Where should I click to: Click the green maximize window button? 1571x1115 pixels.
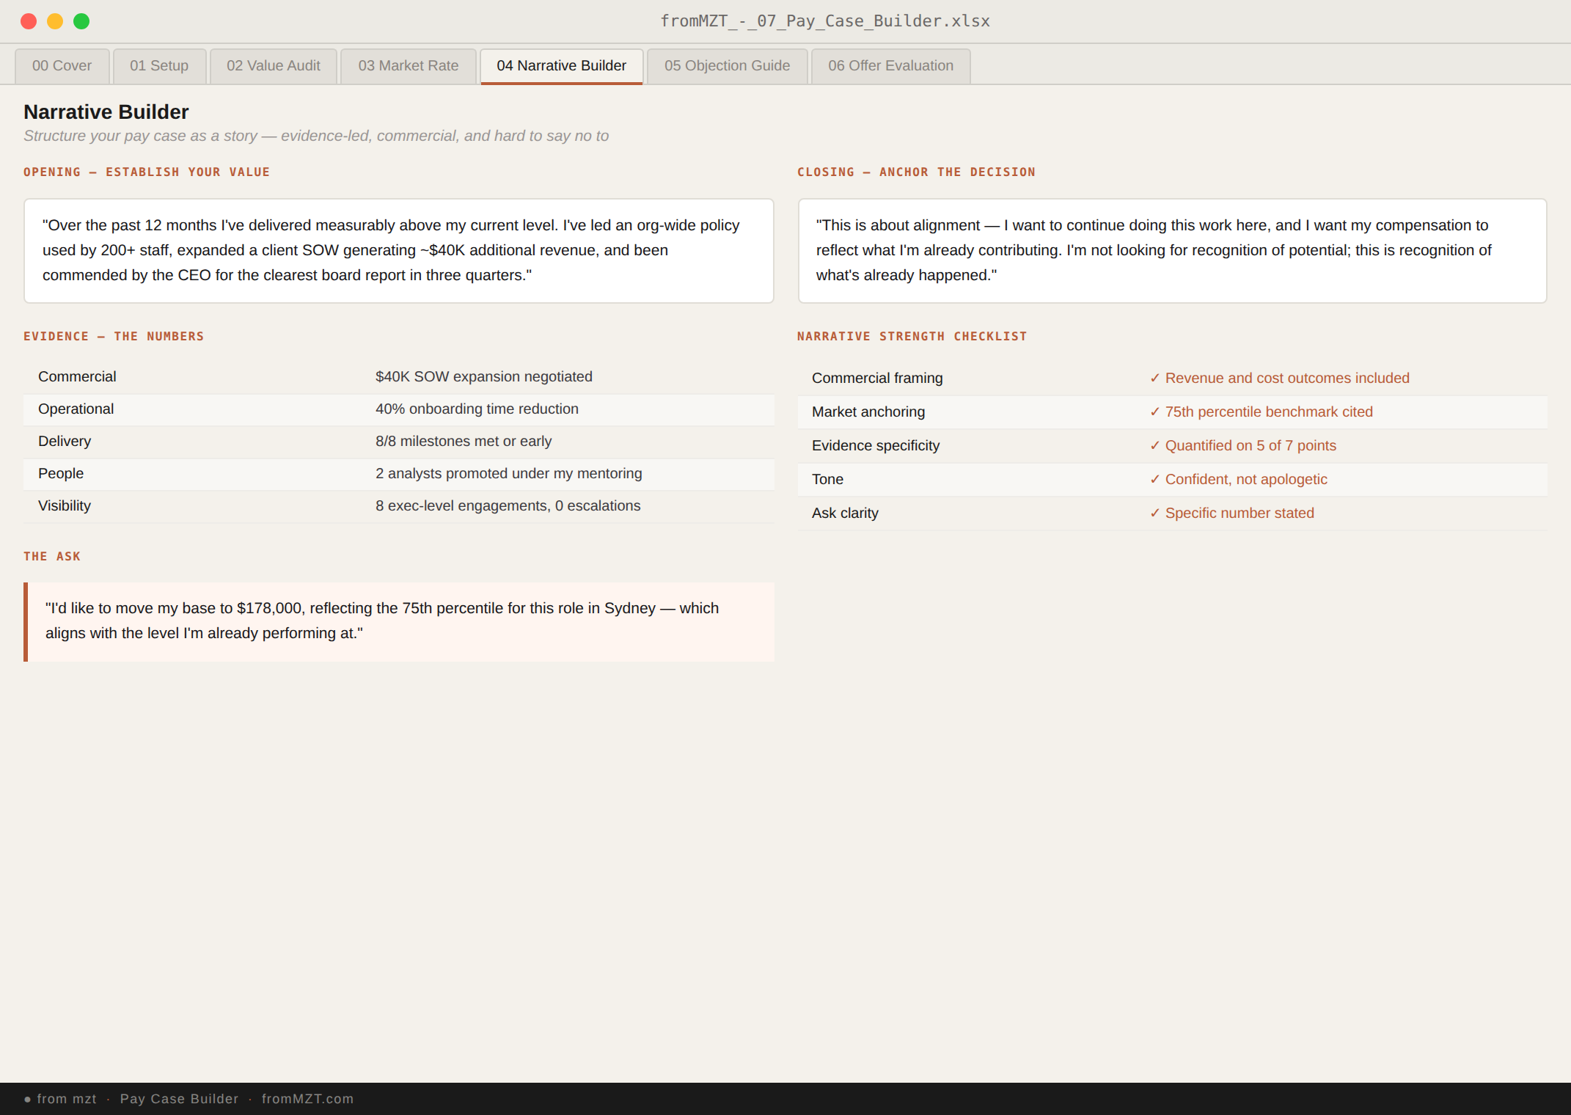[81, 21]
